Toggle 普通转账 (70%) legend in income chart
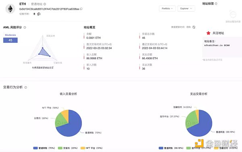Viewport: 242px width, 152px height. [x=44, y=148]
